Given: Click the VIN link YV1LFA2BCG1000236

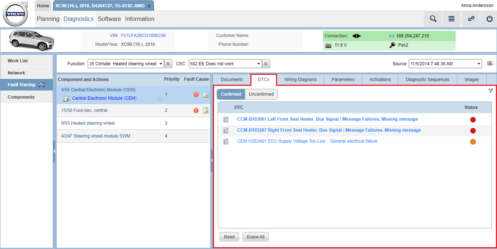Looking at the screenshot, I should [143, 36].
